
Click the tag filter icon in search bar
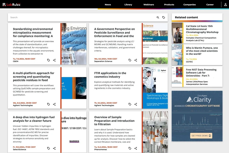click(164, 17)
